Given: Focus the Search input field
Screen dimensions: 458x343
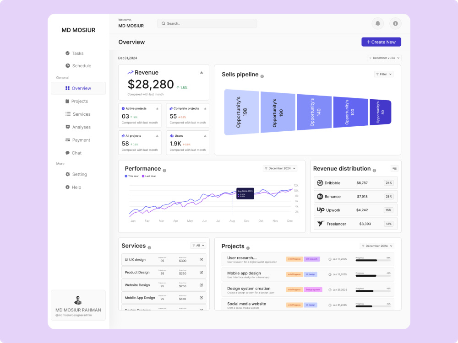Looking at the screenshot, I should tap(207, 23).
